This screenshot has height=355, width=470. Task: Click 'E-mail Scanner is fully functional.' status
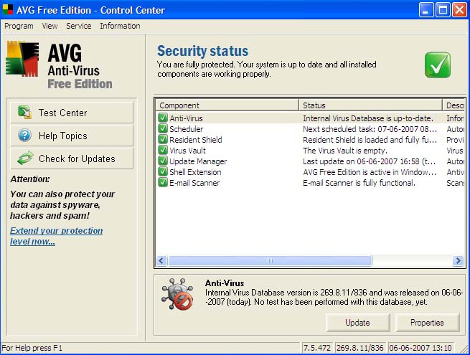pyautogui.click(x=359, y=183)
